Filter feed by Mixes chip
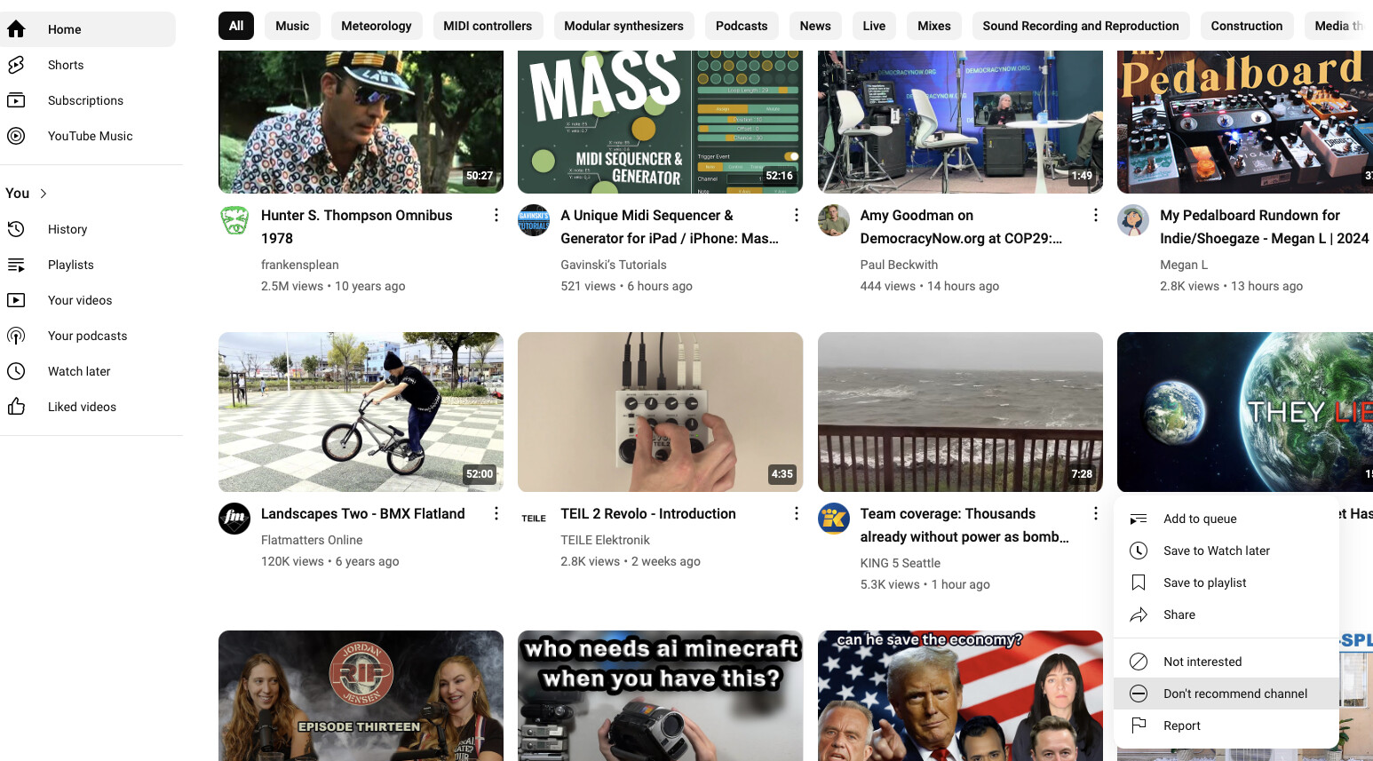 pos(934,26)
